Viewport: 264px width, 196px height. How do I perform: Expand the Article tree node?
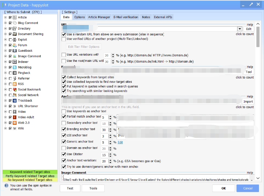(x=5, y=17)
